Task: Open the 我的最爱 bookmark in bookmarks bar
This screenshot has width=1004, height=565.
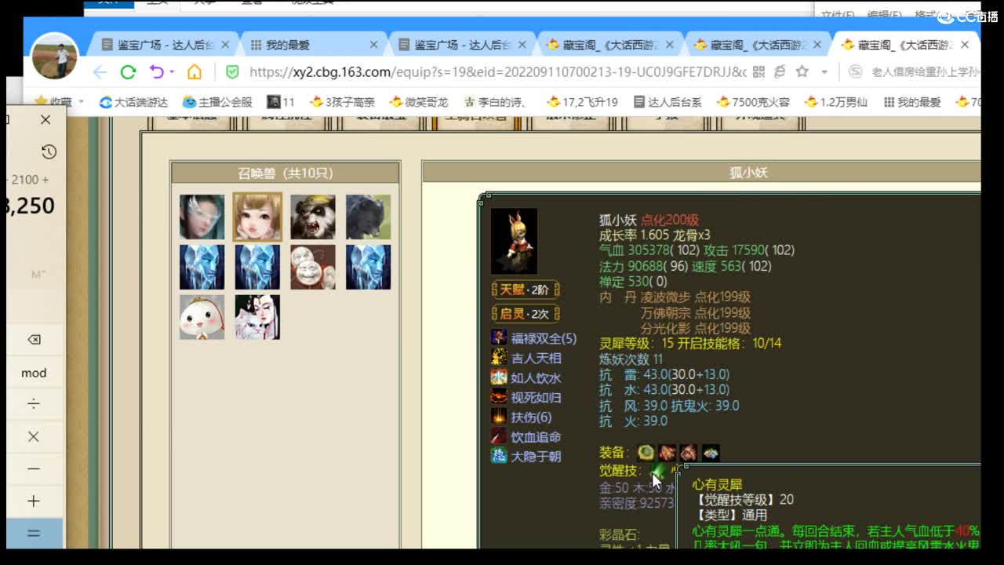Action: 911,102
